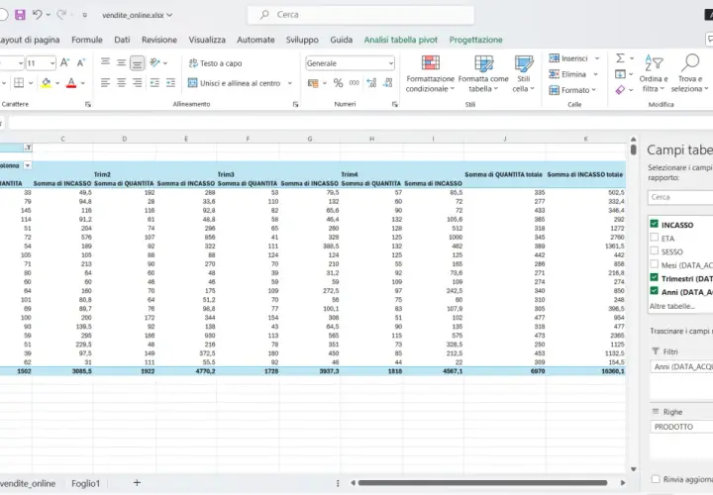Screen dimensions: 713x495
Task: Open the Dati tab
Action: tap(122, 40)
